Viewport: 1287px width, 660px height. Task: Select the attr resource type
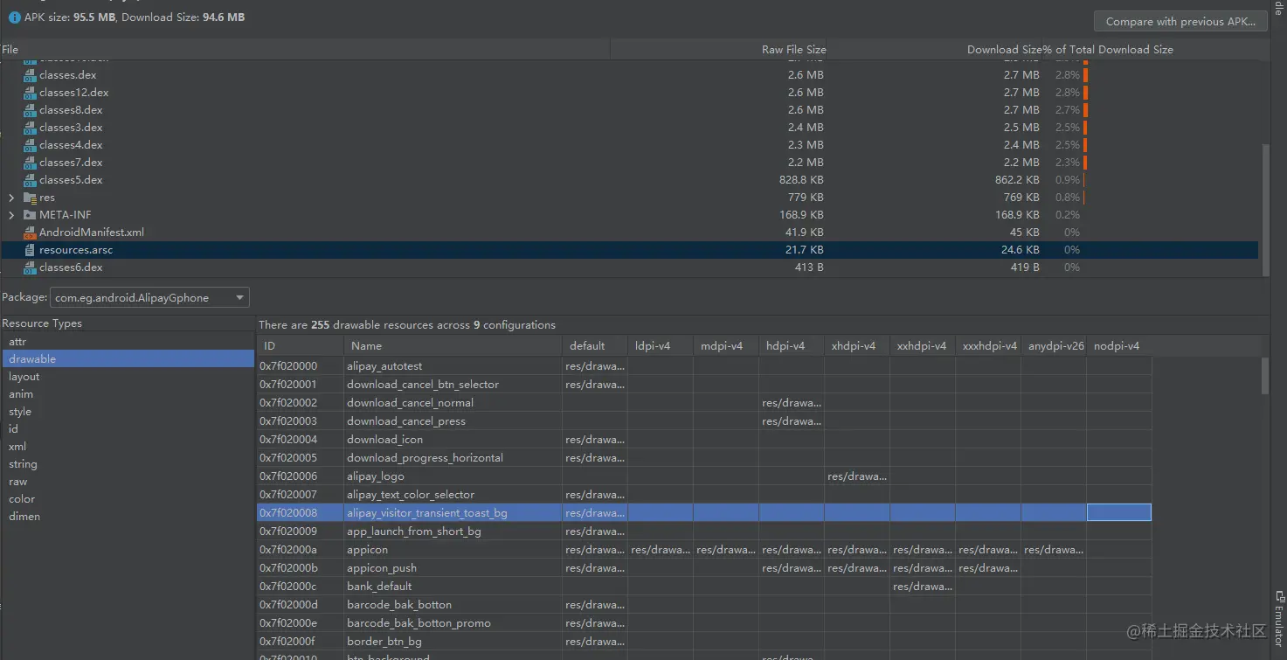tap(128, 341)
